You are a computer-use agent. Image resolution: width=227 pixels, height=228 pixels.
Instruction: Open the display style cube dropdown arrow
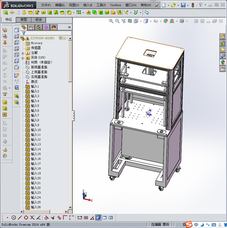tap(150, 21)
